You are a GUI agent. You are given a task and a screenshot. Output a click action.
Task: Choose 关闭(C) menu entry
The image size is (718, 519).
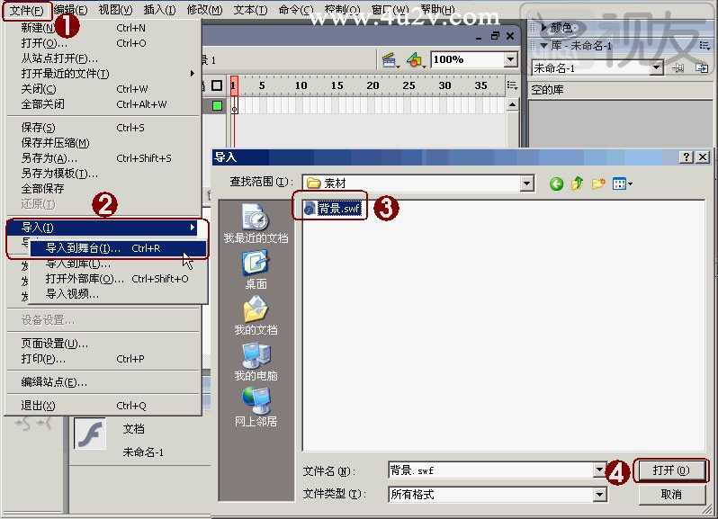tap(103, 89)
